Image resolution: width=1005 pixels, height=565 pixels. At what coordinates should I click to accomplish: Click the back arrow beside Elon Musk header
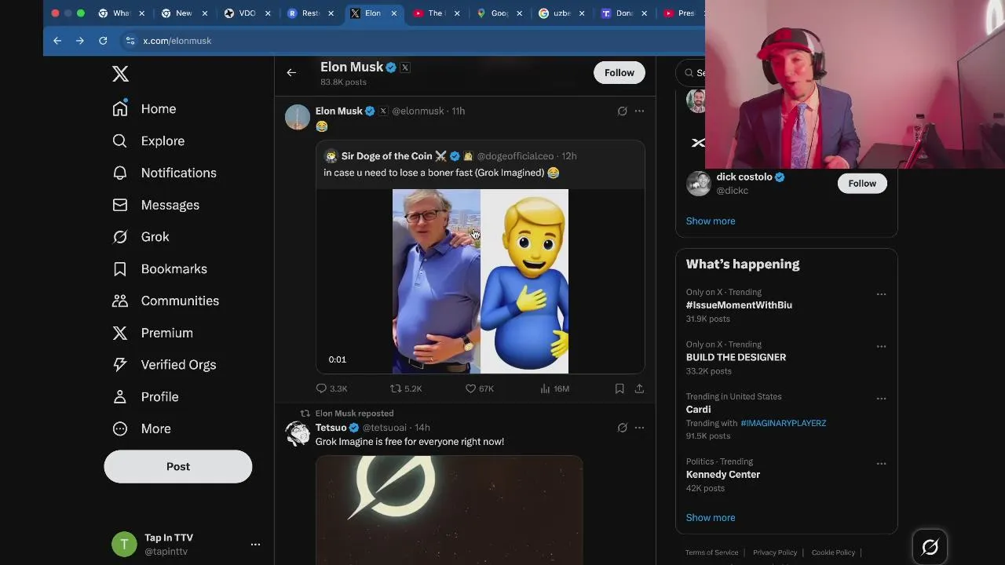tap(291, 72)
